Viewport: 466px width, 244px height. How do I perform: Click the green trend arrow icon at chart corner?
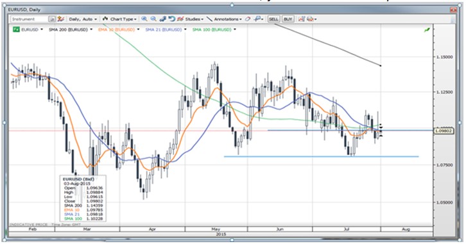tap(427, 29)
